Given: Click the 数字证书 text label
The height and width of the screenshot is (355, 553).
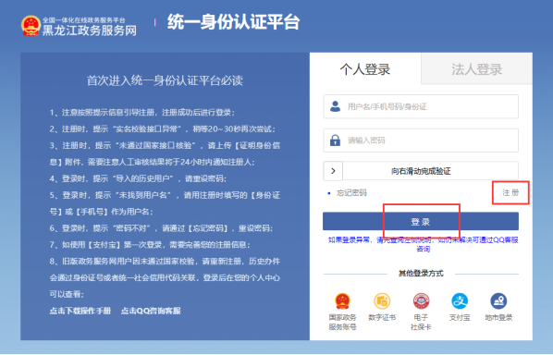Looking at the screenshot, I should pyautogui.click(x=382, y=317).
